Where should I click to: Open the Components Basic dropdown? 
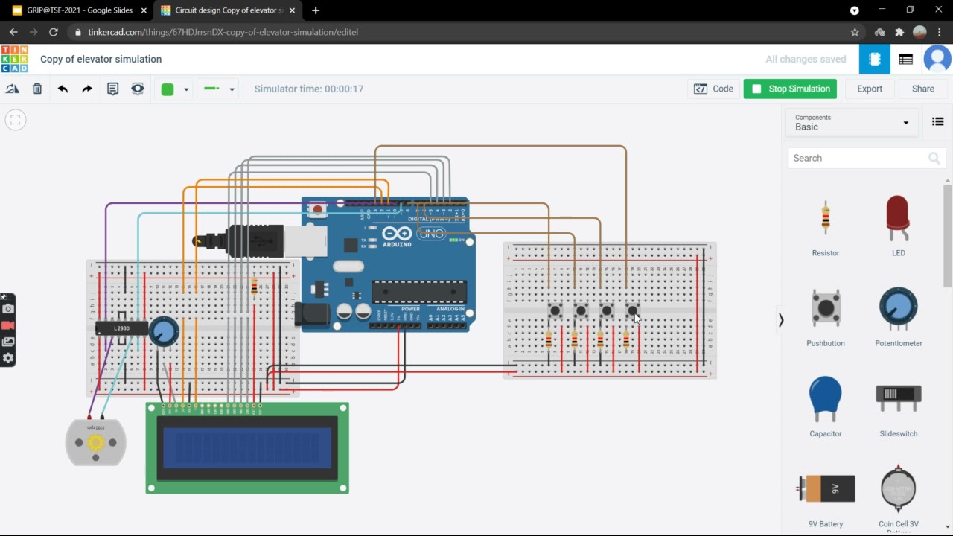pos(852,122)
